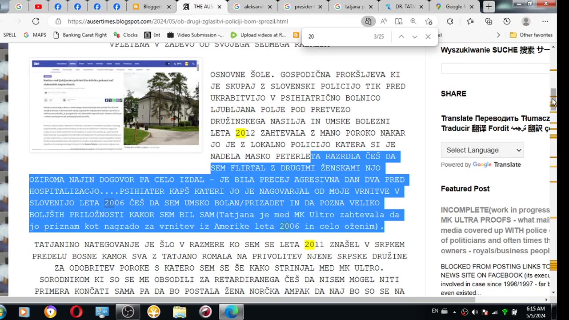569x320 pixels.
Task: Open the orange tree app in taskbar
Action: 154,312
